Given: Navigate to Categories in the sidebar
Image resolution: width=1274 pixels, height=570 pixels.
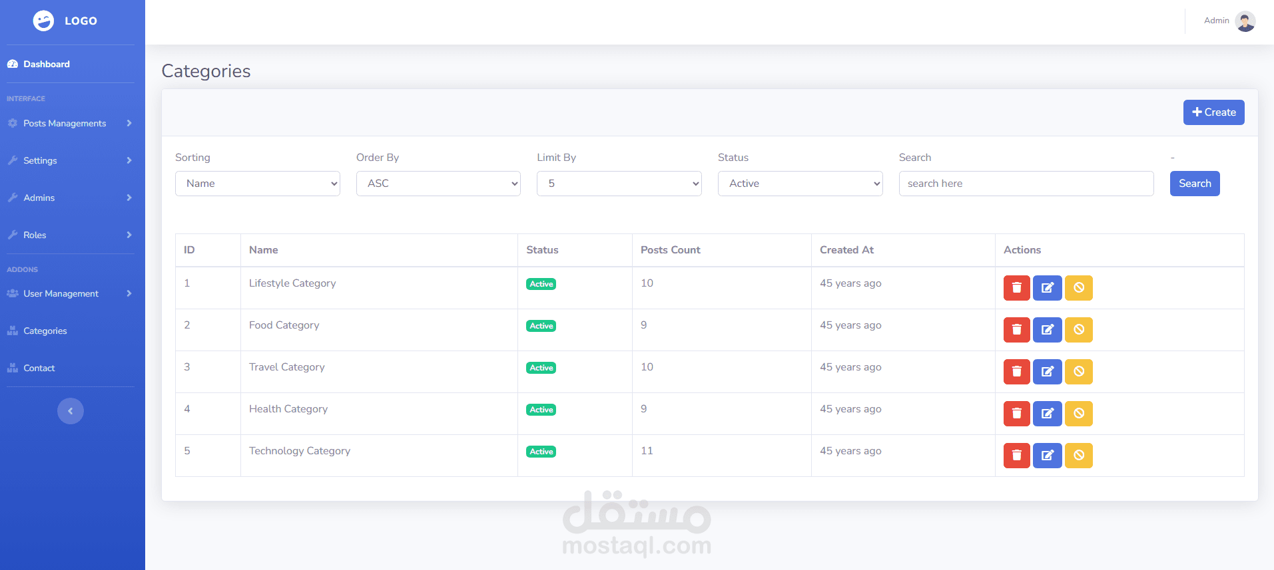Looking at the screenshot, I should pos(45,331).
